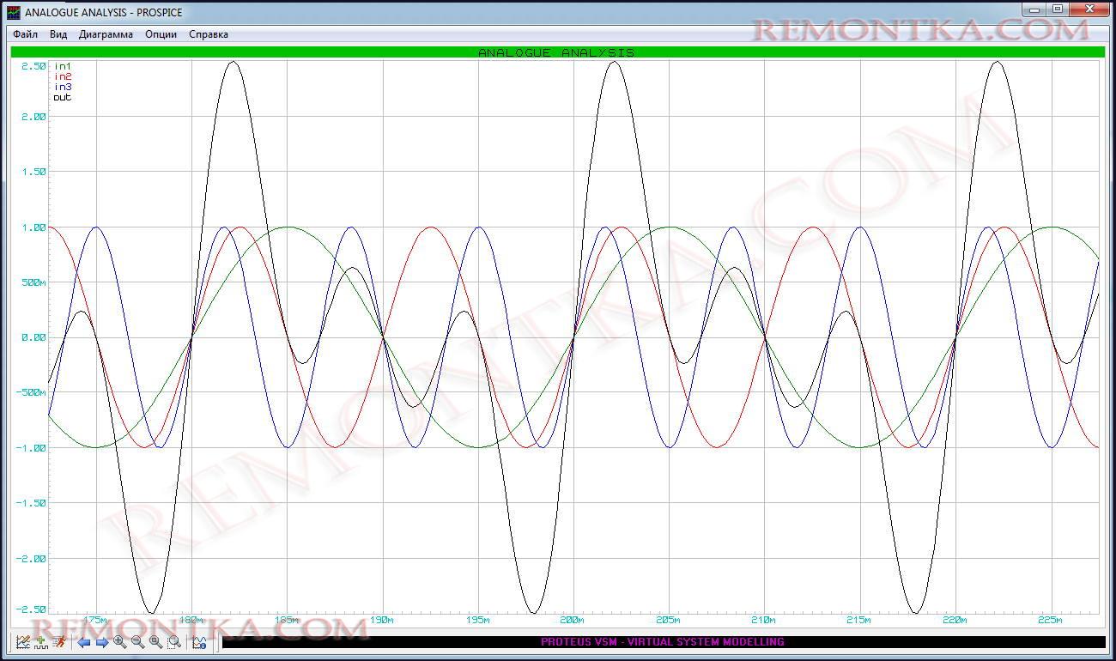The height and width of the screenshot is (661, 1116).
Task: Select the out trace label
Action: 63,97
